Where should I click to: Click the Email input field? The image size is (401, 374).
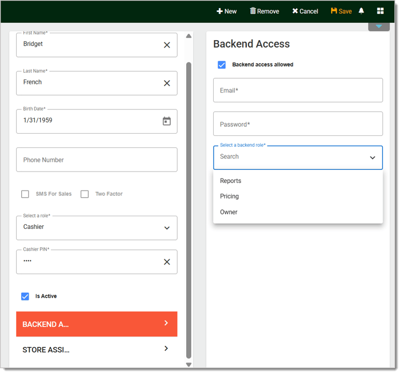click(298, 90)
